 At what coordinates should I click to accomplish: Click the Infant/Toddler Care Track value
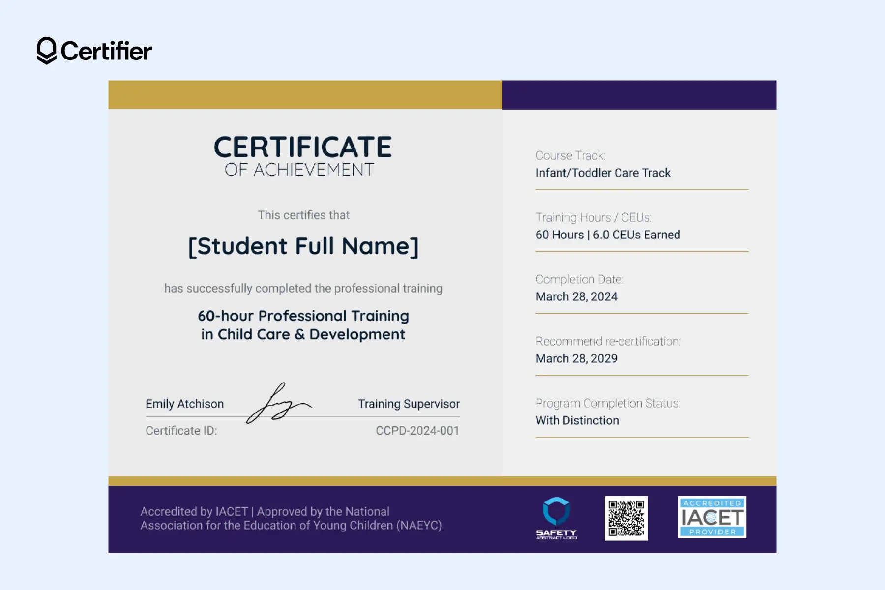coord(603,173)
